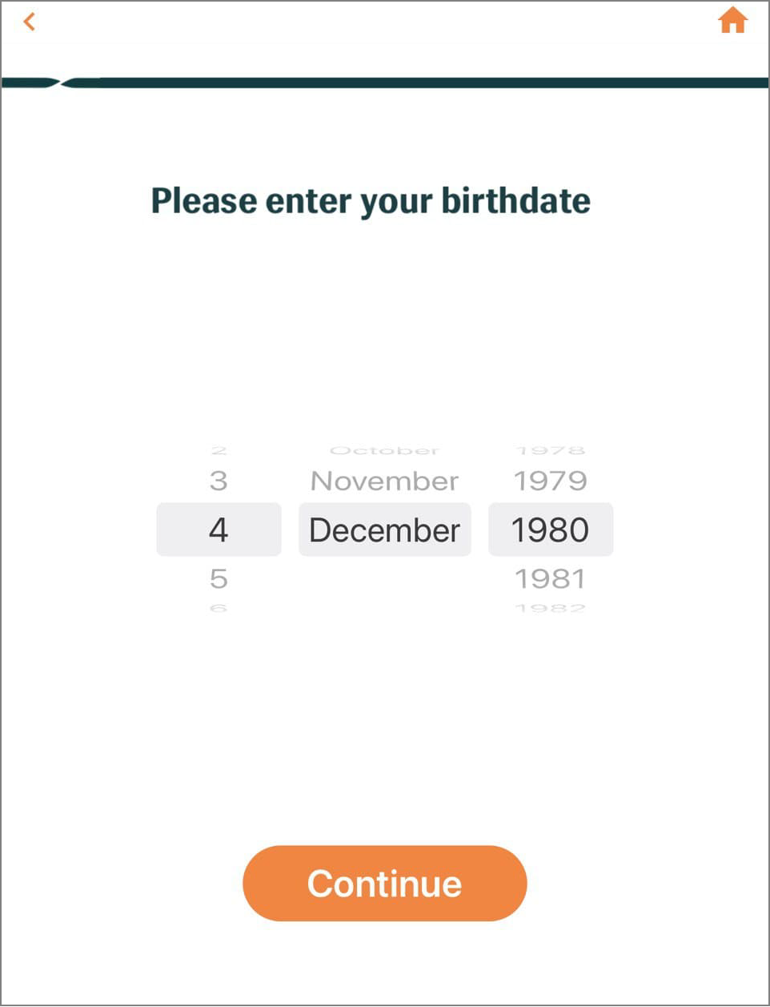Screen dimensions: 770x1007
Task: Click the 'Please enter your birthdate' heading
Action: (x=371, y=201)
